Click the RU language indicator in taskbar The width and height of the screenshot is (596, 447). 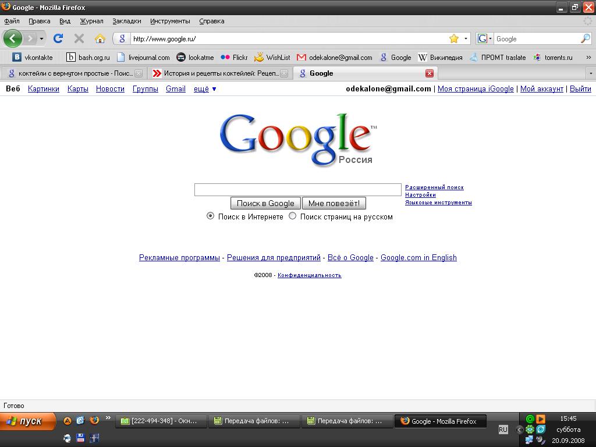tap(503, 430)
